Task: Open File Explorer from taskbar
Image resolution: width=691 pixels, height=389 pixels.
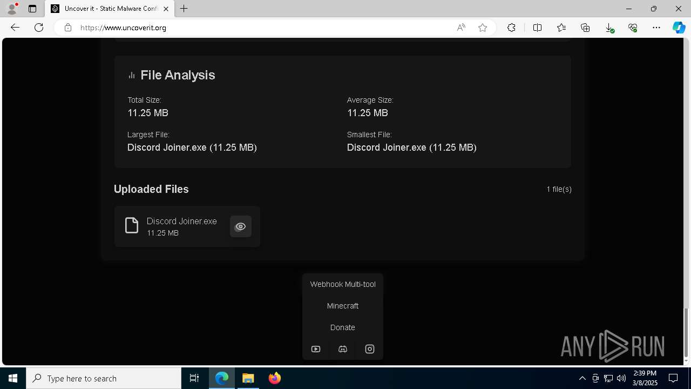Action: click(x=248, y=378)
